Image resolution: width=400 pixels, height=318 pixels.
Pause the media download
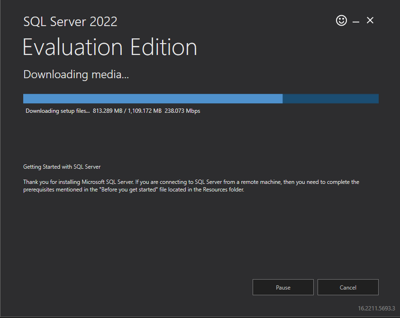coord(283,287)
